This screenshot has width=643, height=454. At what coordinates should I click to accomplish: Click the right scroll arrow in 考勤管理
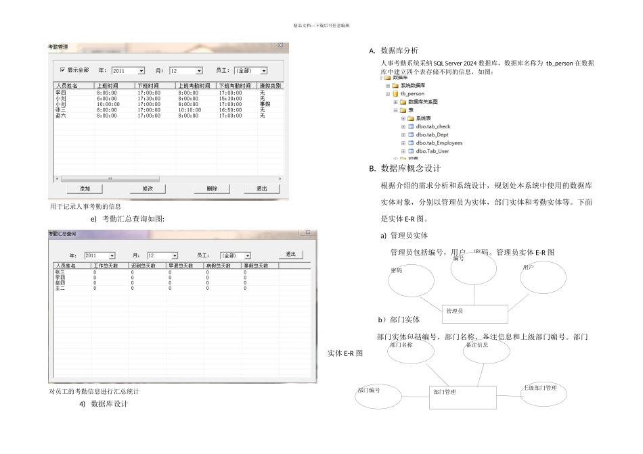280,179
